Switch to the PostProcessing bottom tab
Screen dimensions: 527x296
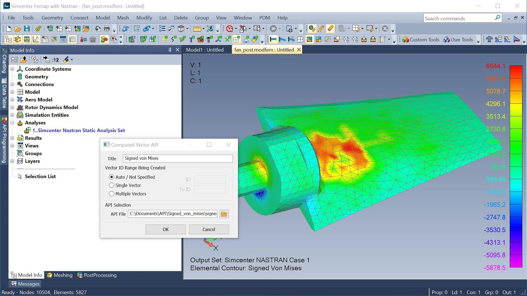pos(97,275)
